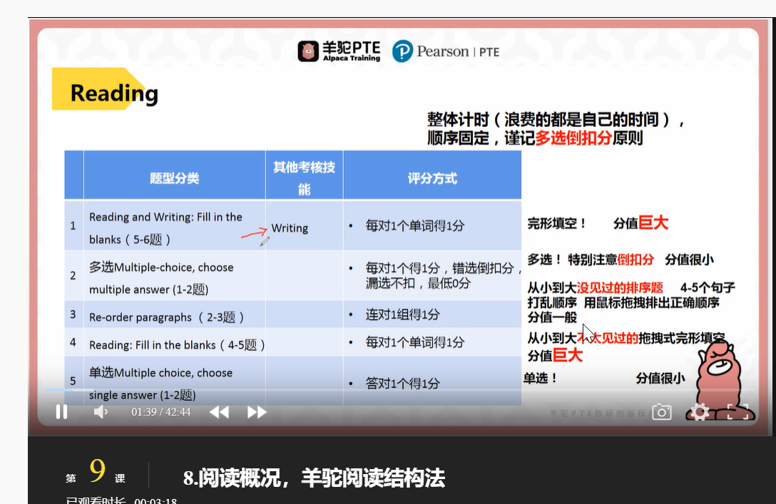Click the 已观看时长 watched-time label

pyautogui.click(x=96, y=500)
